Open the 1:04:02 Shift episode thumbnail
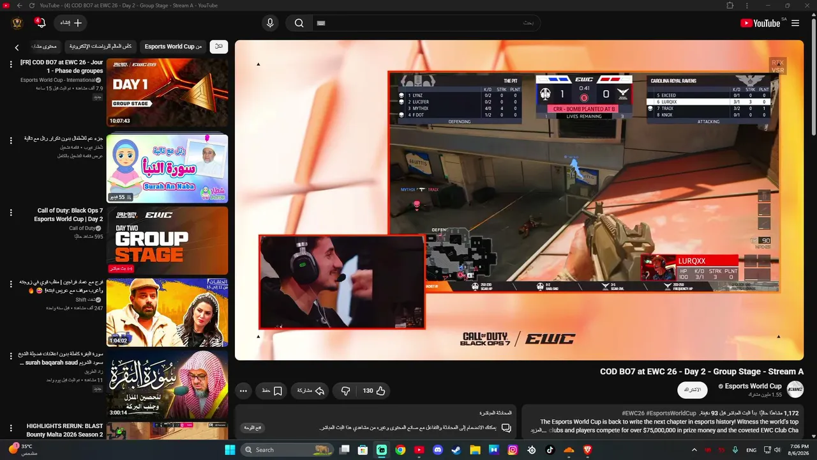This screenshot has width=817, height=460. [x=167, y=313]
